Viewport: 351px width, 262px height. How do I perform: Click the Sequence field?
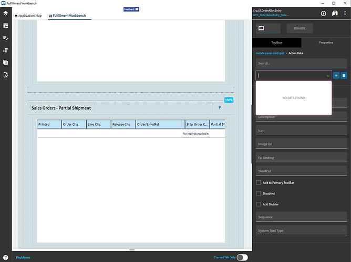click(x=301, y=217)
